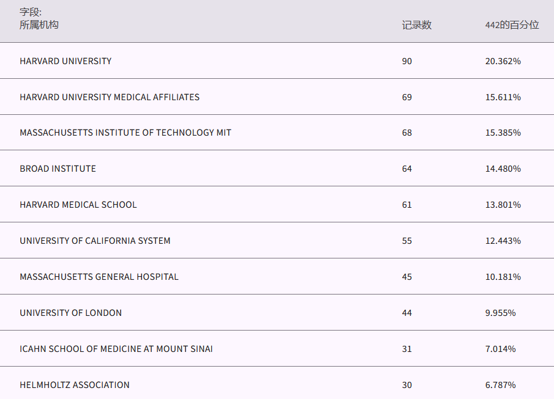554x399 pixels.
Task: Click the HARVARD UNIVERSITY institution name
Action: pyautogui.click(x=66, y=61)
